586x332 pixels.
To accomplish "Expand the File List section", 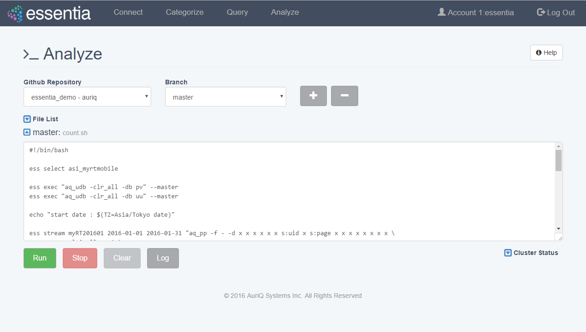I will click(x=27, y=119).
